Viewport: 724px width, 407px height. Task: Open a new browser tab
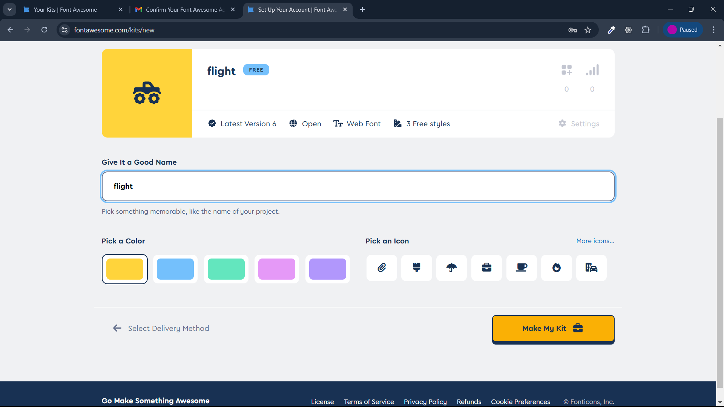click(x=362, y=10)
